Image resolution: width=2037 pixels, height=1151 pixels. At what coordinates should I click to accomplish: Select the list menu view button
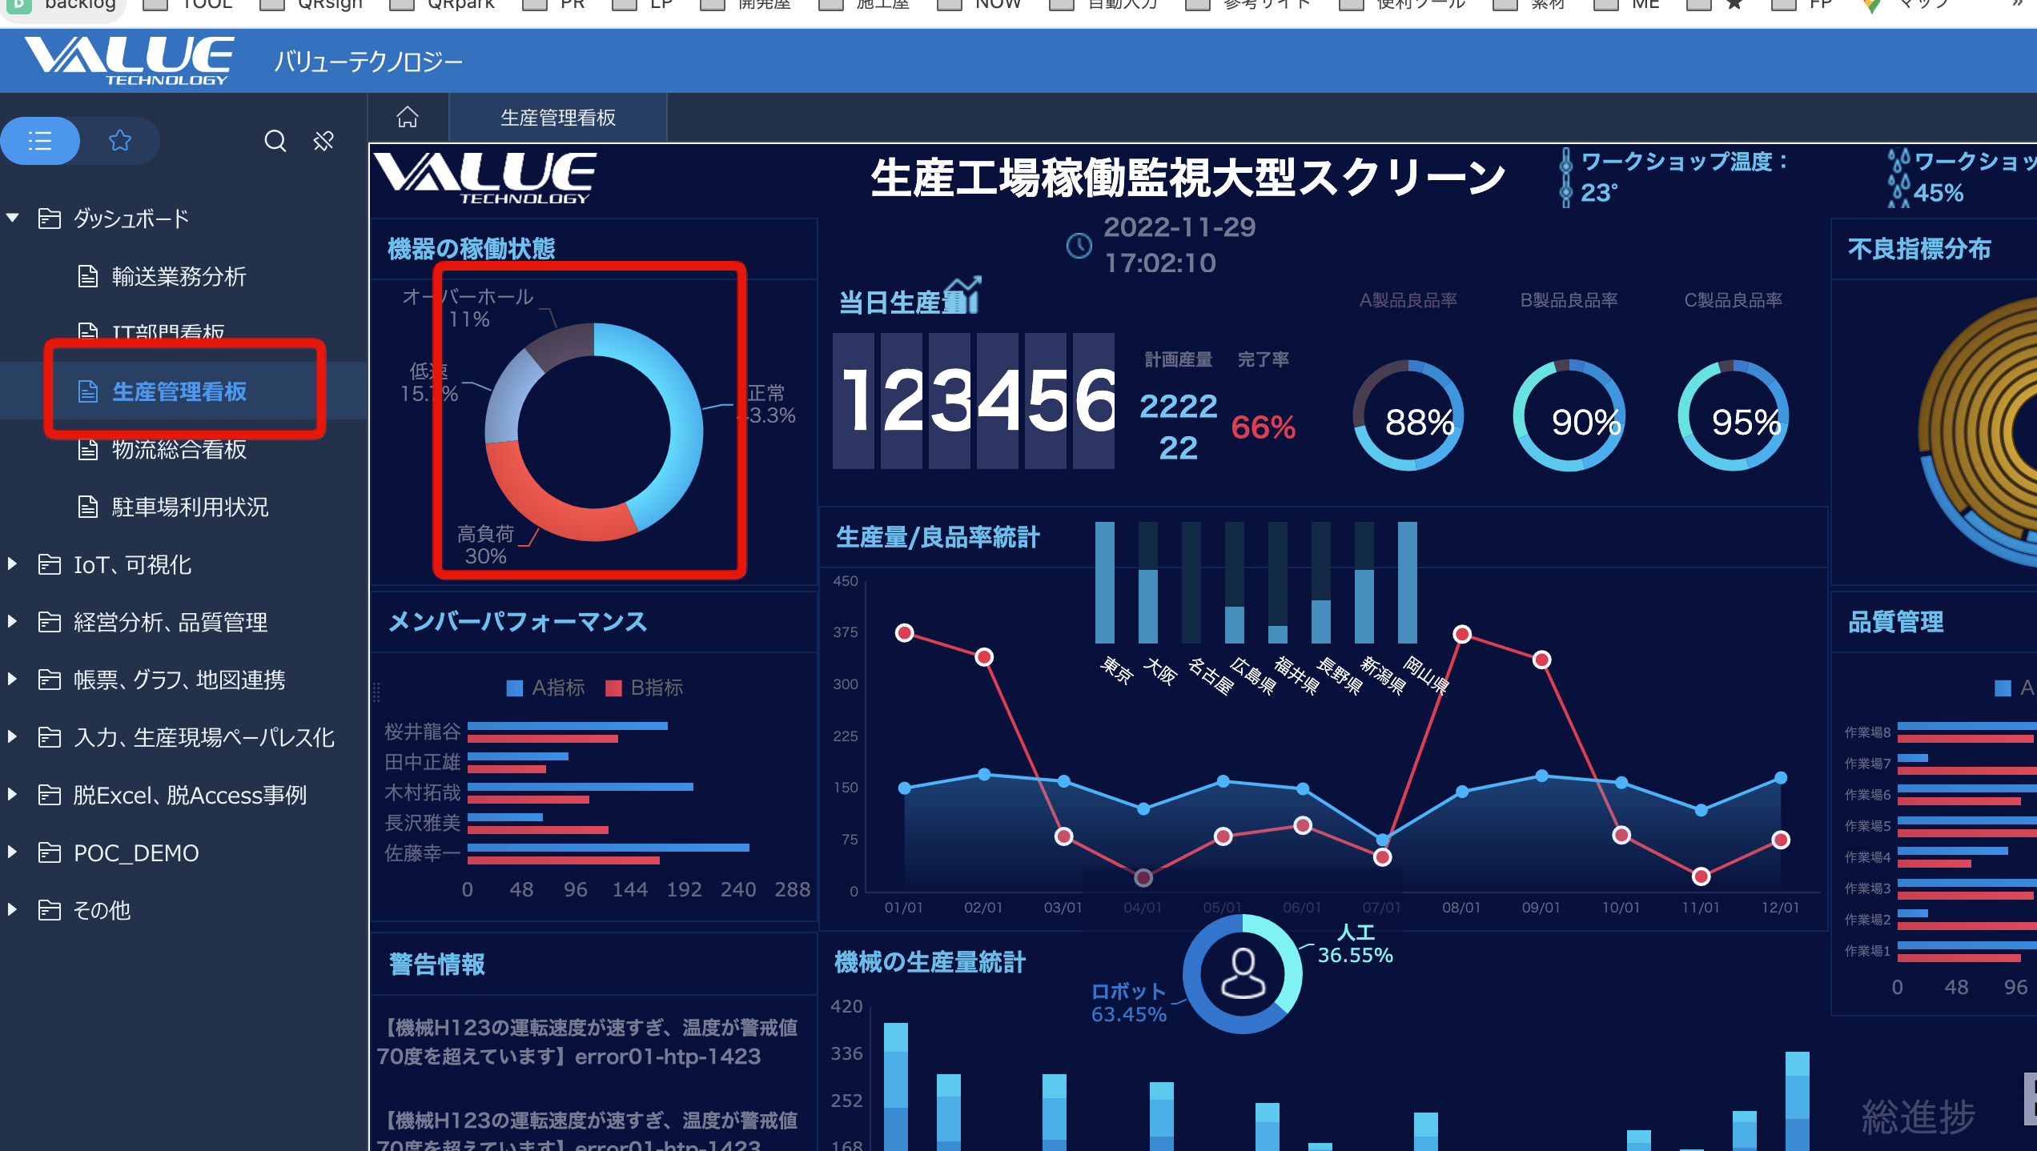coord(40,141)
